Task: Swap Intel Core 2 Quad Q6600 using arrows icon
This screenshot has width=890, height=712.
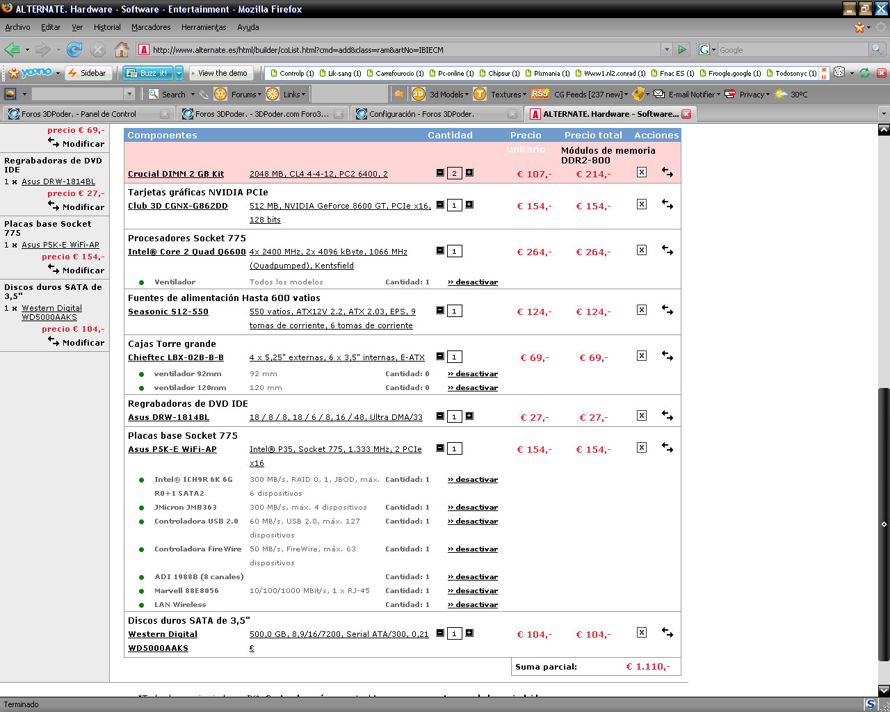Action: [x=667, y=250]
